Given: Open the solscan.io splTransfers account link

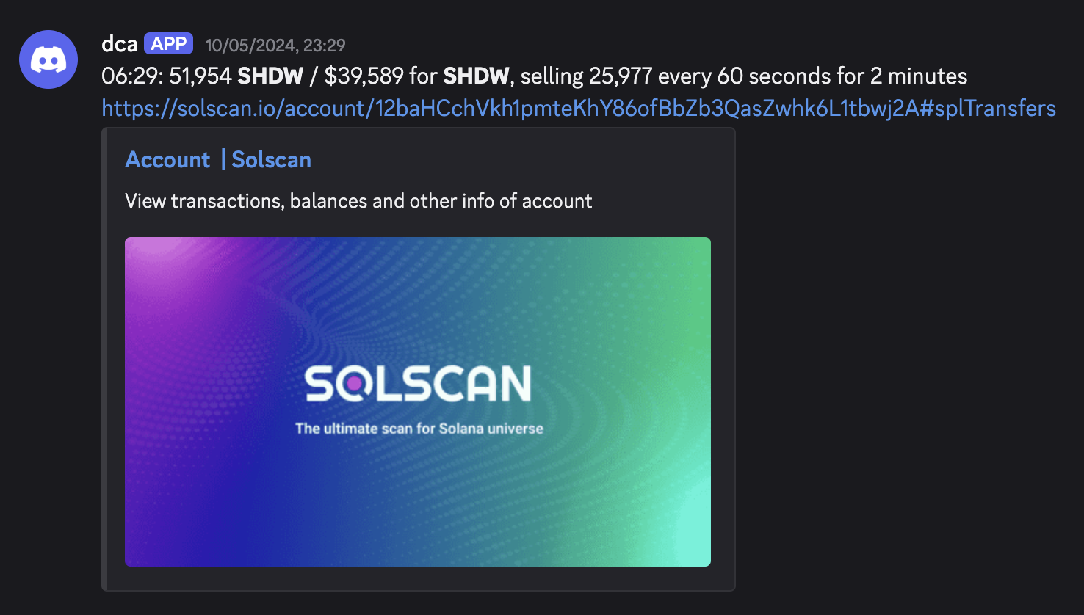Looking at the screenshot, I should click(578, 108).
